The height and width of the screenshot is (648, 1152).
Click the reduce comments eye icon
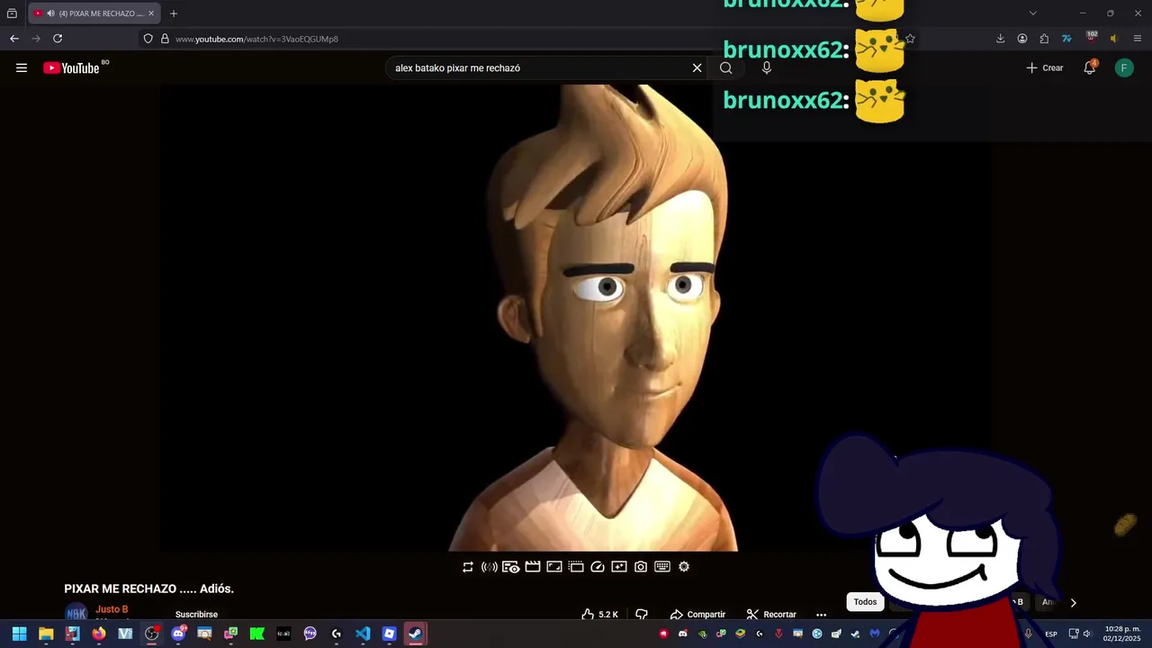(510, 567)
